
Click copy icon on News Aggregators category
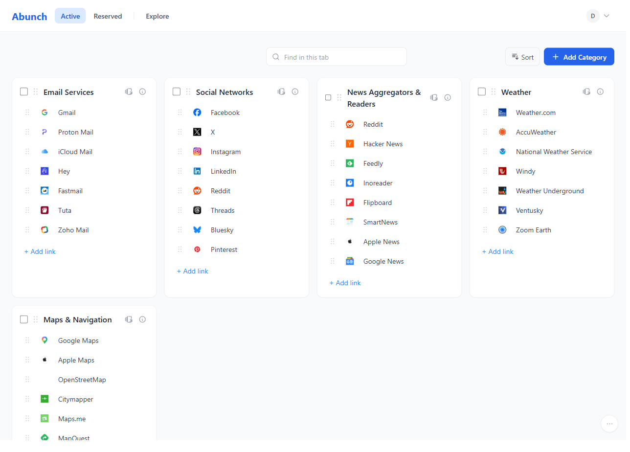tap(434, 97)
